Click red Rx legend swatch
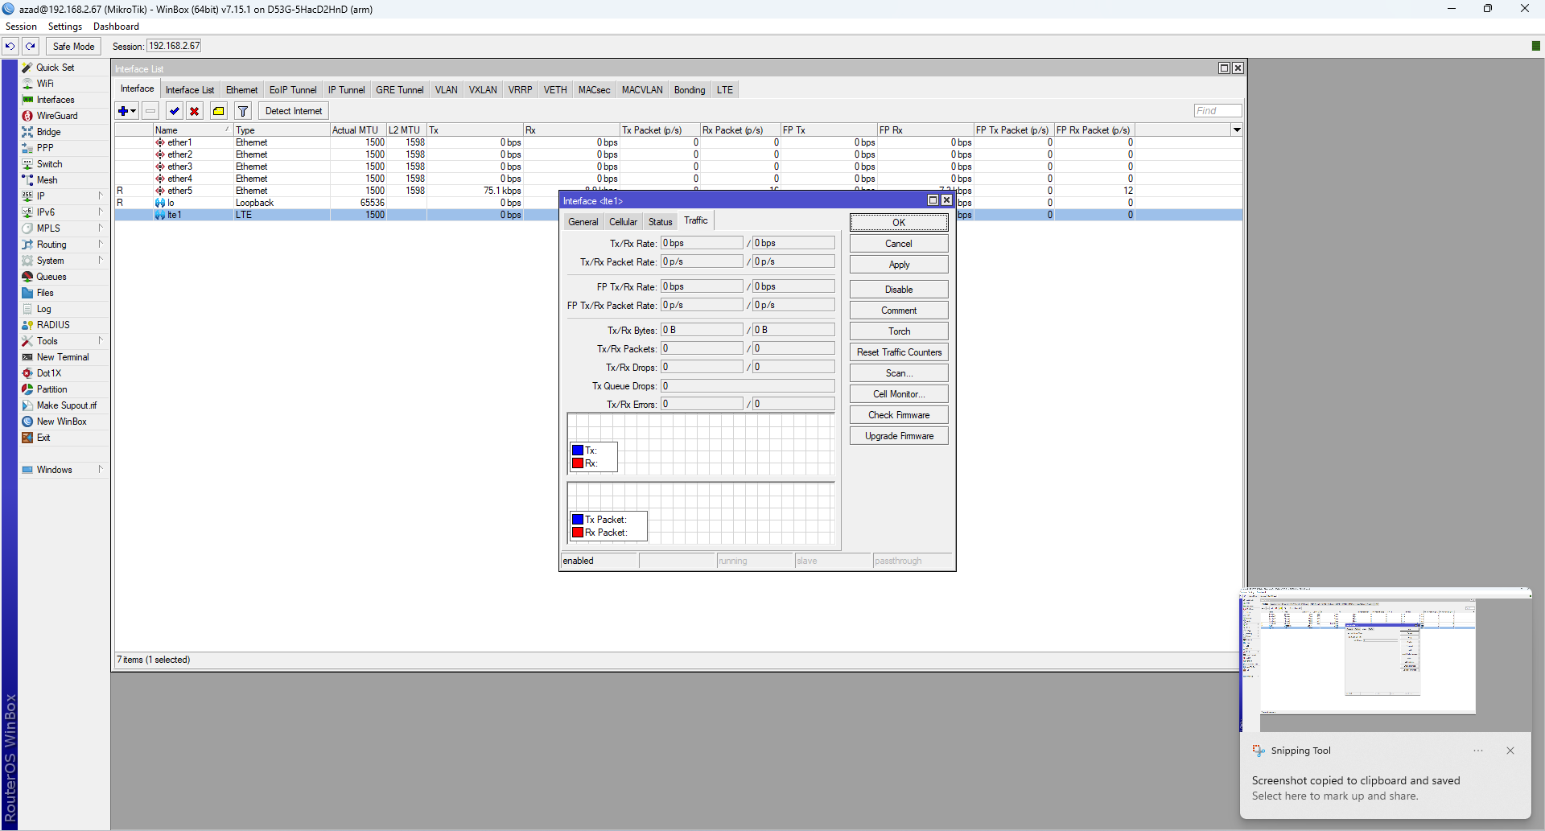Viewport: 1545px width, 831px height. (x=577, y=463)
